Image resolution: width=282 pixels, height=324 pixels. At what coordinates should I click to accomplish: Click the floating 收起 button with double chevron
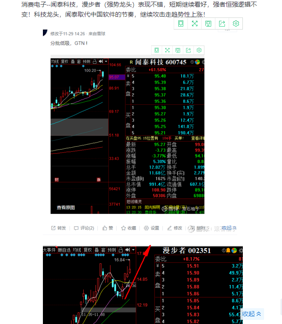point(252,314)
